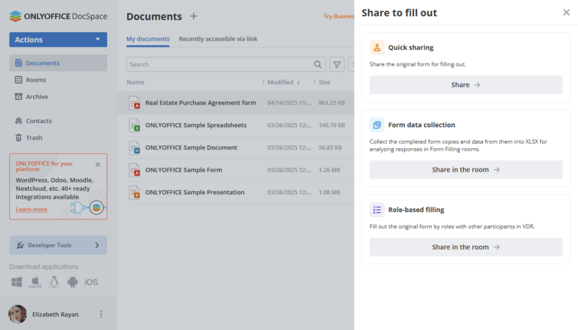This screenshot has height=330, width=578.
Task: Switch to the My documents tab
Action: tap(148, 38)
